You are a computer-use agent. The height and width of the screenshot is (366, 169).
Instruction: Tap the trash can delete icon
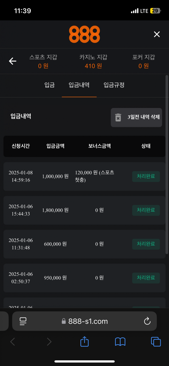(x=118, y=117)
